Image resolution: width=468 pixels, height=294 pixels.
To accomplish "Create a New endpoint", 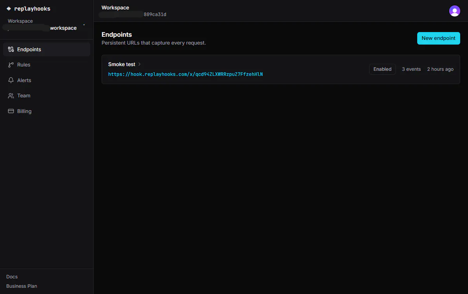I will pyautogui.click(x=438, y=38).
